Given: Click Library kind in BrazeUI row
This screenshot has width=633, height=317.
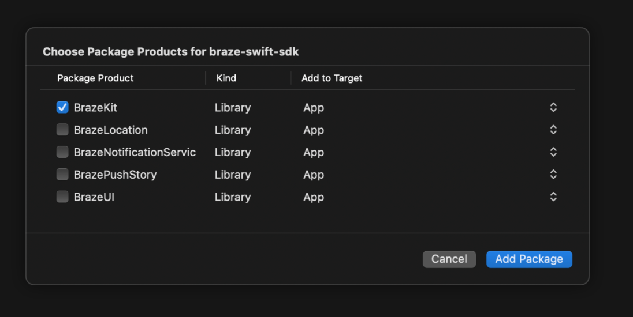Looking at the screenshot, I should click(x=233, y=197).
